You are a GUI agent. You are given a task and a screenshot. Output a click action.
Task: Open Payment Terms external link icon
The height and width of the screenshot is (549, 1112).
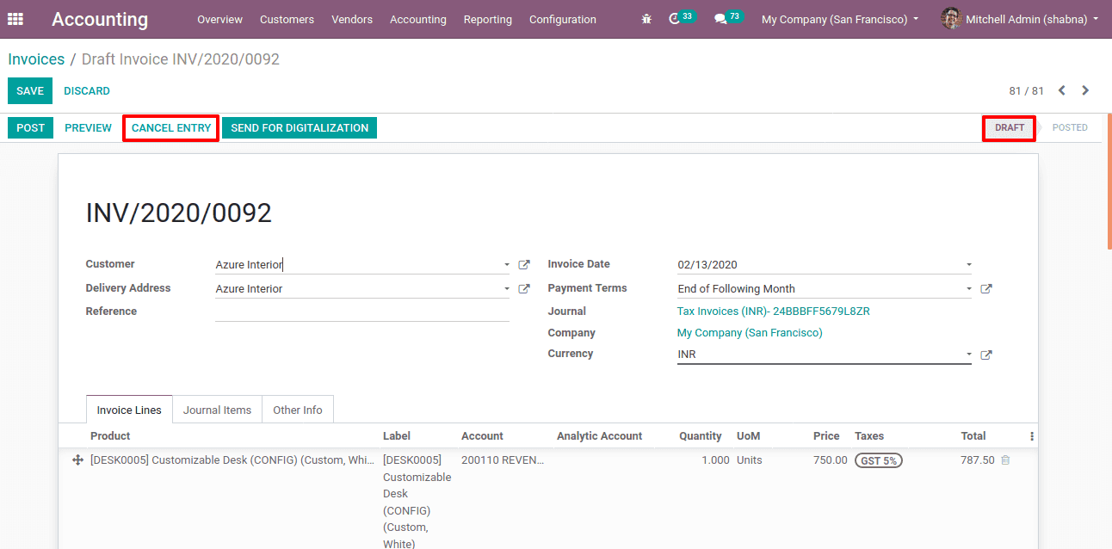[986, 289]
